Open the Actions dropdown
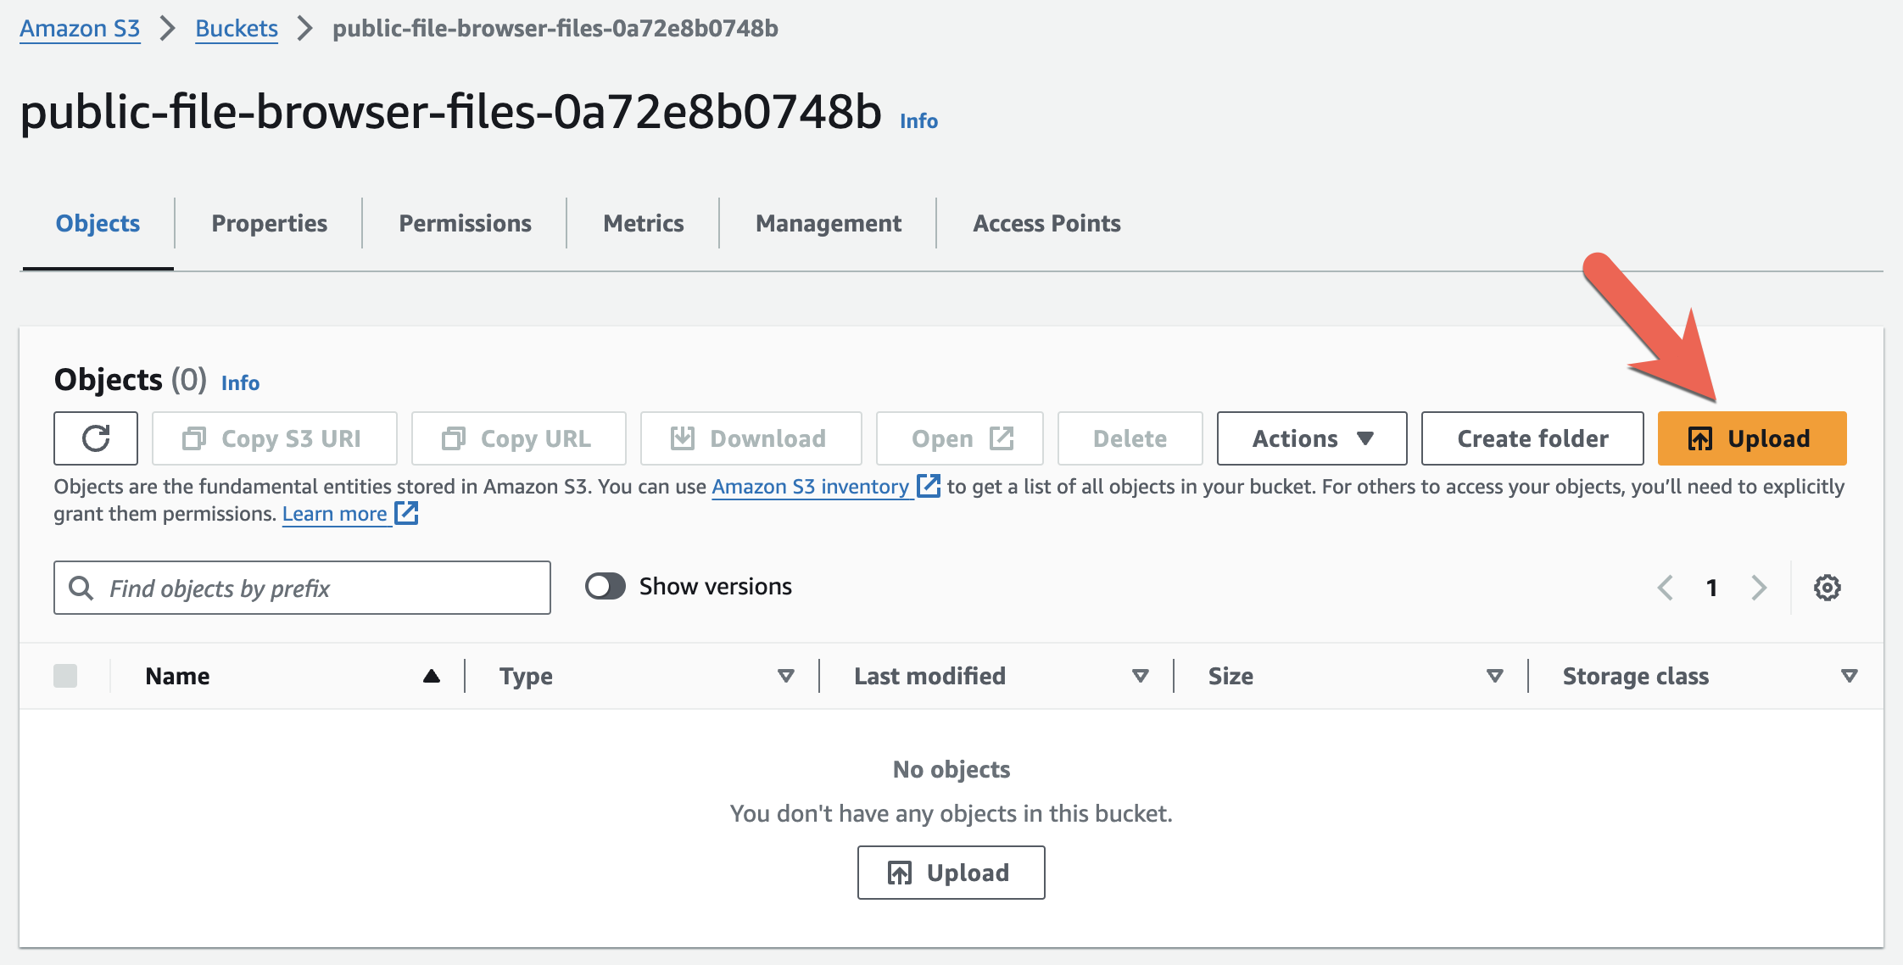Image resolution: width=1903 pixels, height=965 pixels. (x=1311, y=438)
